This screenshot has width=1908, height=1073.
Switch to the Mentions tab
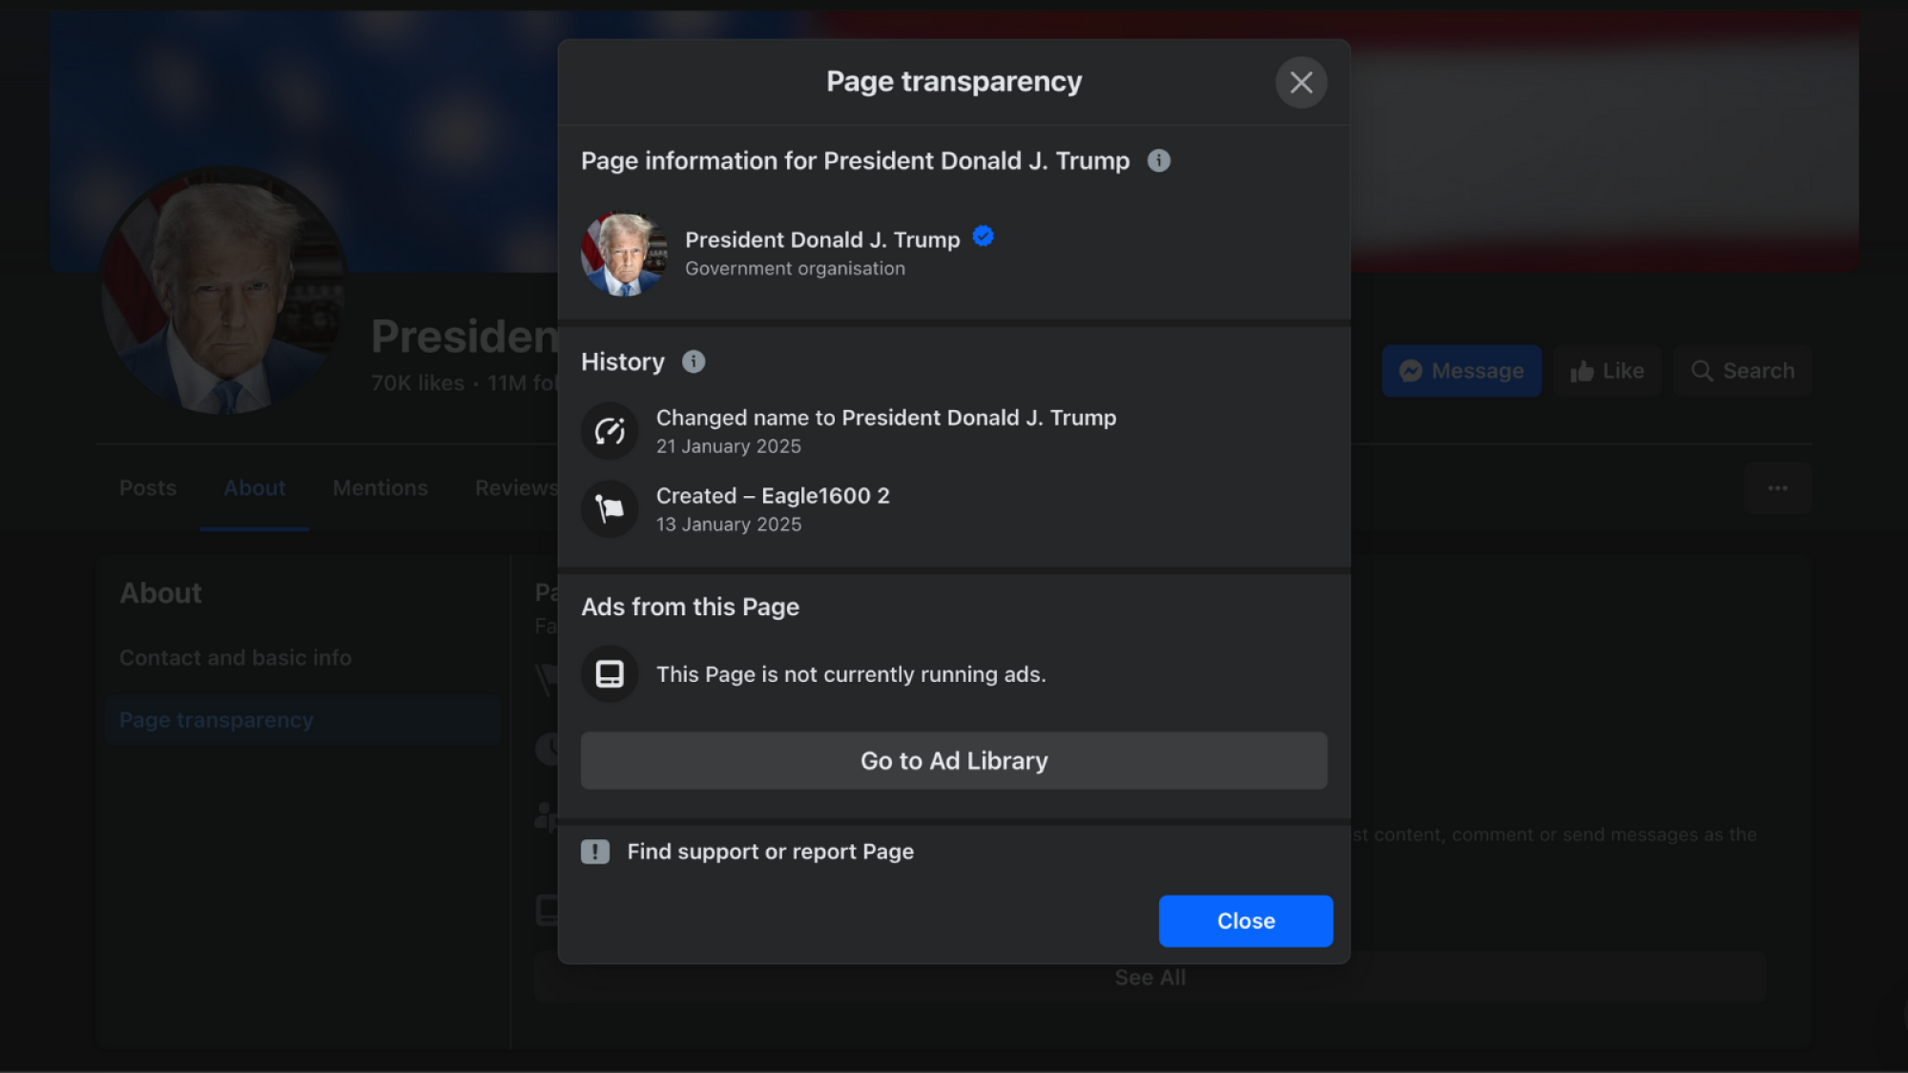tap(380, 487)
